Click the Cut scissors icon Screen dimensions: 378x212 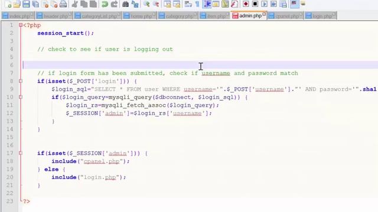pyautogui.click(x=75, y=4)
